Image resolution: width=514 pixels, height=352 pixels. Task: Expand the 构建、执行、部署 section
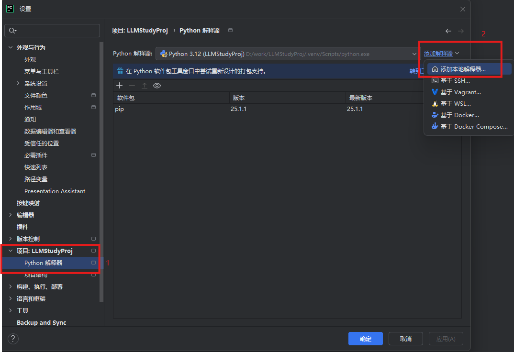pyautogui.click(x=11, y=286)
